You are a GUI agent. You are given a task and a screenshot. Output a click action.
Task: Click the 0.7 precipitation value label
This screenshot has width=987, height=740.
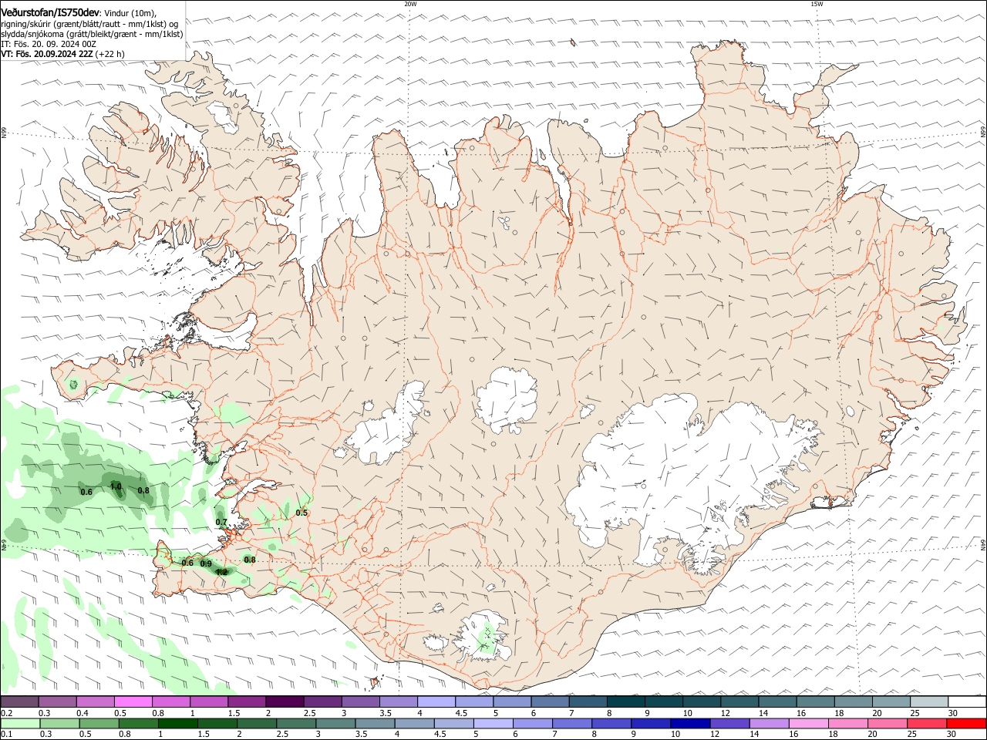pos(221,522)
